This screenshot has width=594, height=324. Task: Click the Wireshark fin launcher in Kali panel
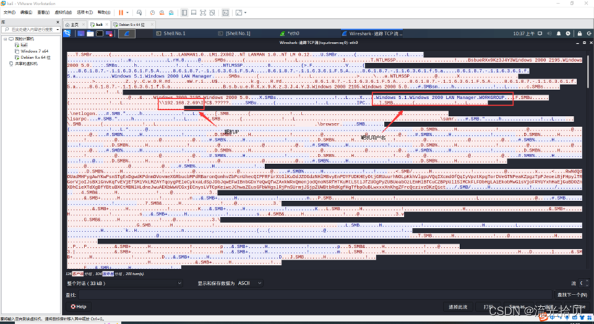[x=127, y=34]
